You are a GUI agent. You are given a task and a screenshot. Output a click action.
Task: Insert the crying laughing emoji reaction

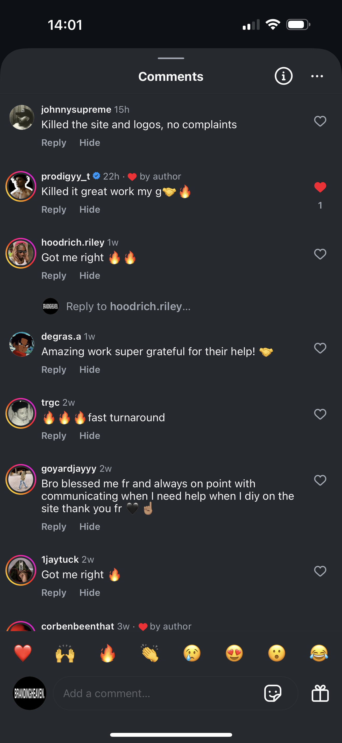(319, 653)
